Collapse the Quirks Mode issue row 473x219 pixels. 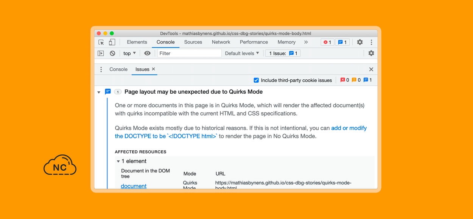[x=99, y=92]
